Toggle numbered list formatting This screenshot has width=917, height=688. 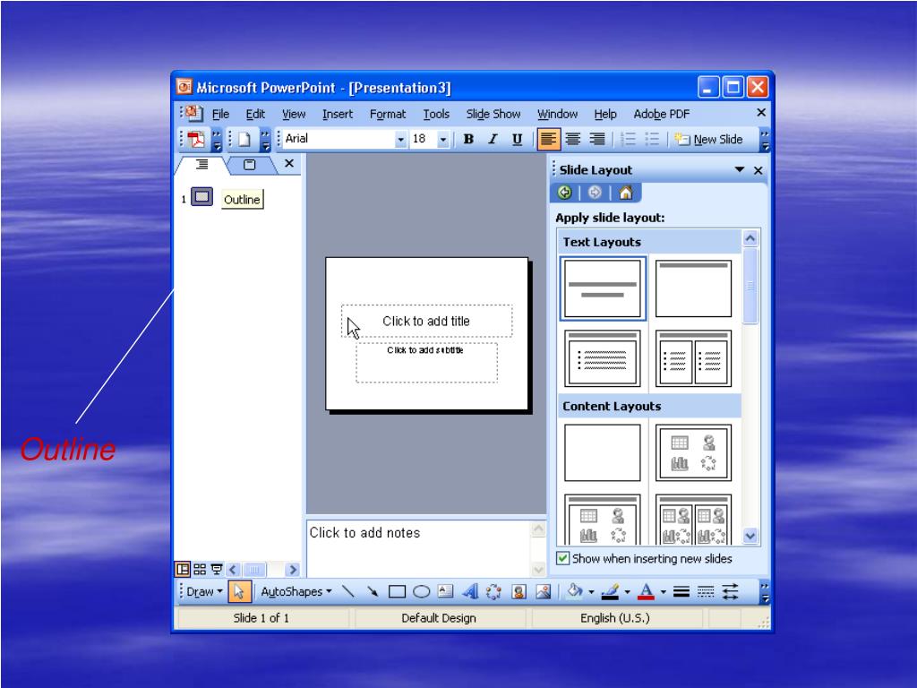[628, 139]
